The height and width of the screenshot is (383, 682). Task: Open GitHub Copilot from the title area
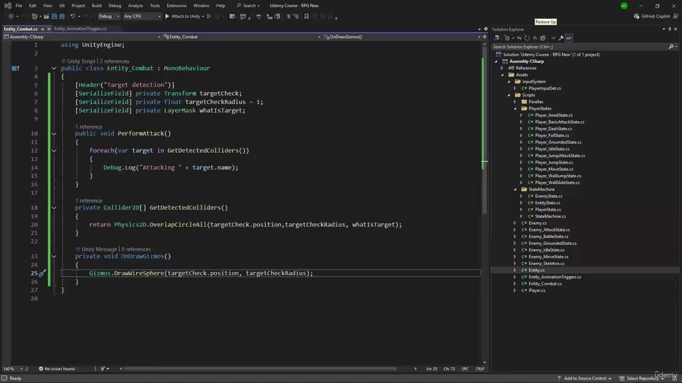point(652,16)
